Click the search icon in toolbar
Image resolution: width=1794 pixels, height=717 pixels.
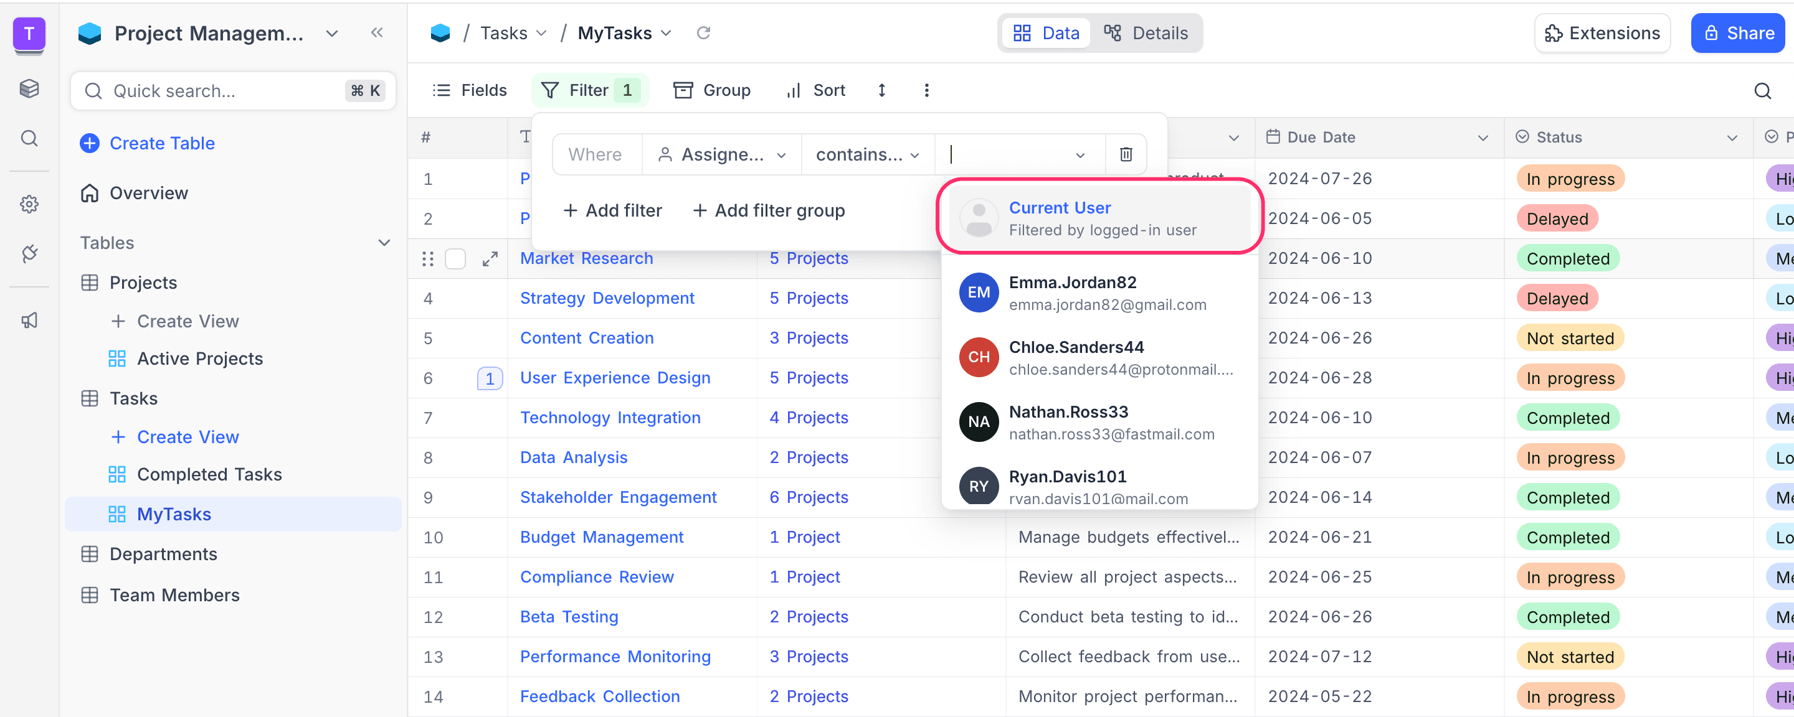(x=1762, y=91)
